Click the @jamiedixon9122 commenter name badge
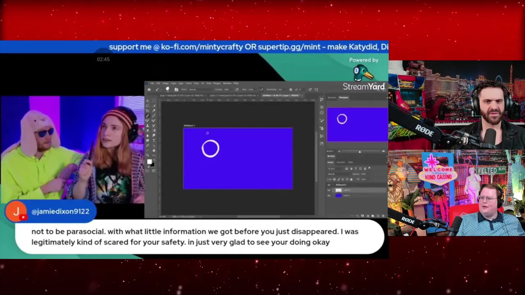Image resolution: width=525 pixels, height=295 pixels. (x=60, y=211)
